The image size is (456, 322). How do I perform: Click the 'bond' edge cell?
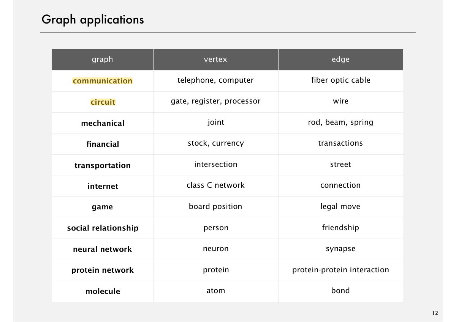(340, 291)
